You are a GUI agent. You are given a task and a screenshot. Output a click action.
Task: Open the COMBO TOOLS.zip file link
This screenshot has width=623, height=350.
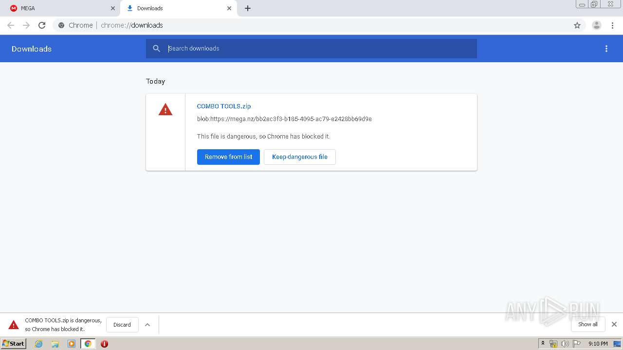pos(224,106)
